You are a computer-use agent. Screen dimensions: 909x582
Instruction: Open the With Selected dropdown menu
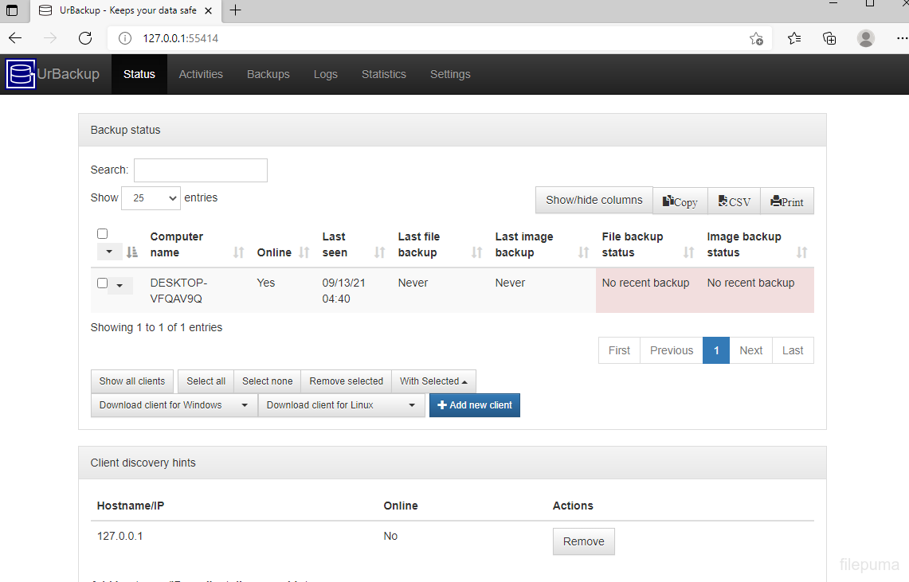click(433, 381)
